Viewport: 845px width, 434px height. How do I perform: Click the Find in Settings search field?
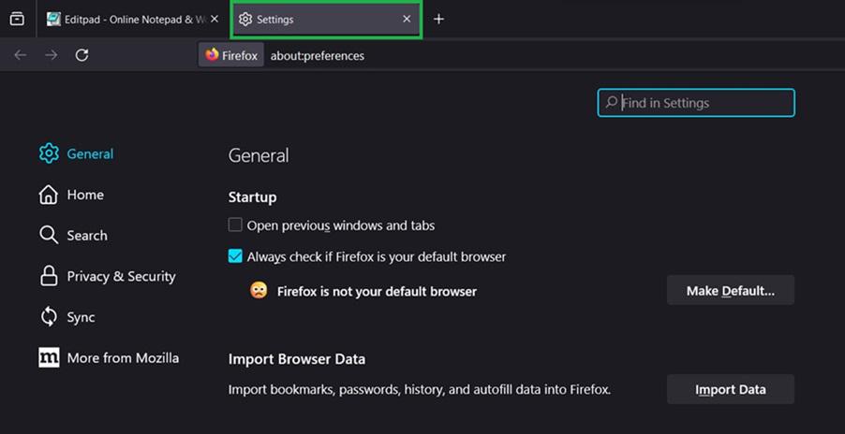[x=703, y=103]
